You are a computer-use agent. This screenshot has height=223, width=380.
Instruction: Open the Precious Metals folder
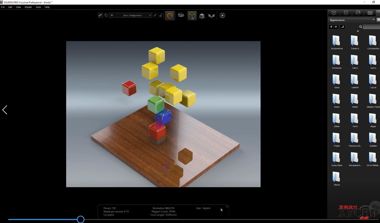pyautogui.click(x=355, y=139)
